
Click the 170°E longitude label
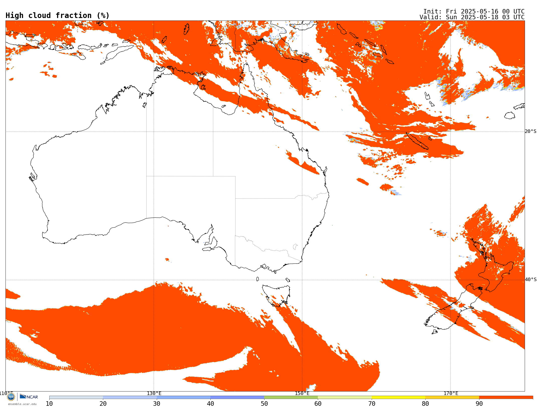pyautogui.click(x=451, y=393)
